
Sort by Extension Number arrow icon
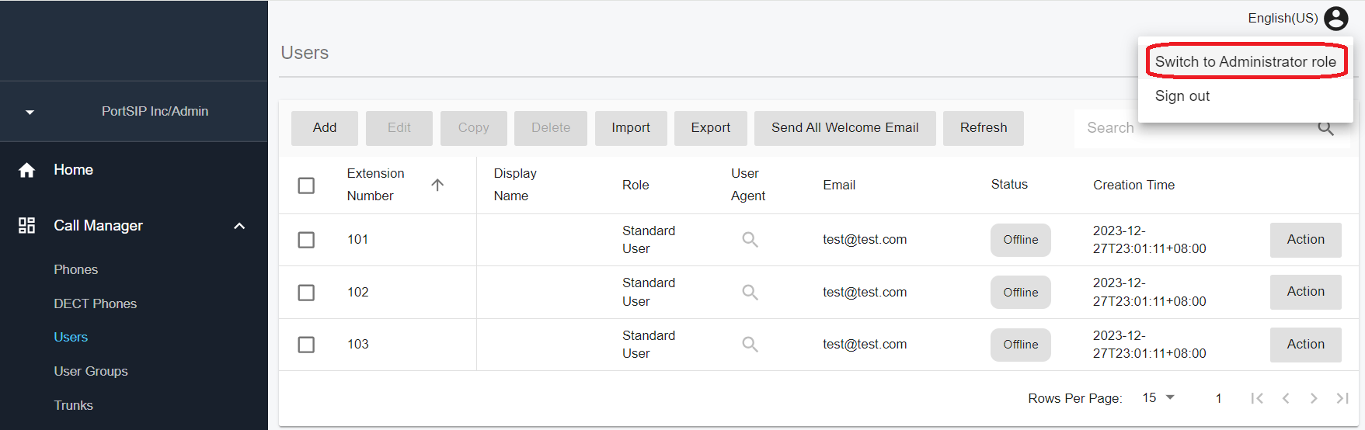pos(437,185)
